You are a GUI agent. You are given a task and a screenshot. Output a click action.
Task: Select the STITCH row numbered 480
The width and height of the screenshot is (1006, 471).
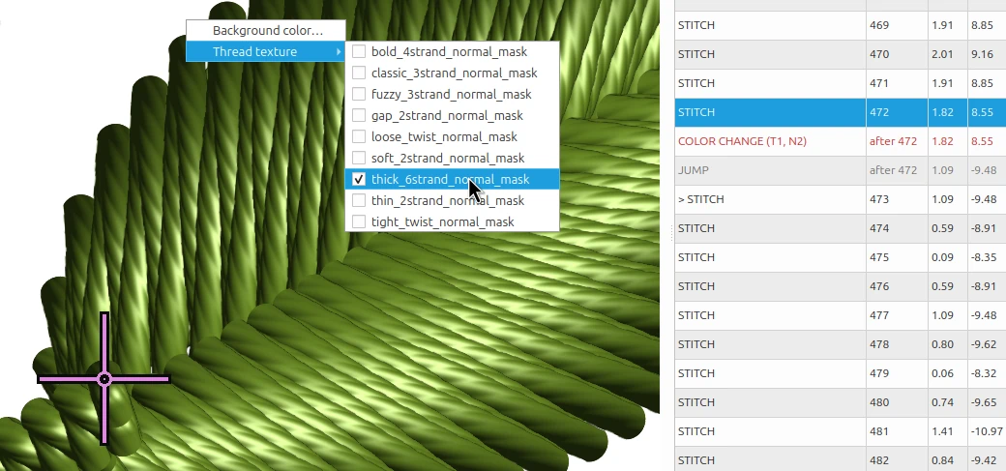point(840,402)
